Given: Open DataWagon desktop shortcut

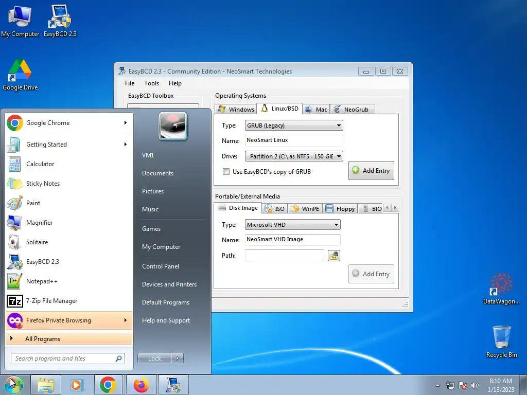Looking at the screenshot, I should click(501, 289).
